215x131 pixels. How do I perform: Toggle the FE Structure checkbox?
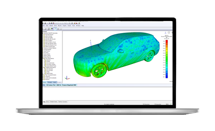point(44,69)
